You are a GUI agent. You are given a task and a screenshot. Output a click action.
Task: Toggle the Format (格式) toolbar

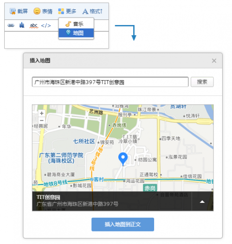(92, 12)
